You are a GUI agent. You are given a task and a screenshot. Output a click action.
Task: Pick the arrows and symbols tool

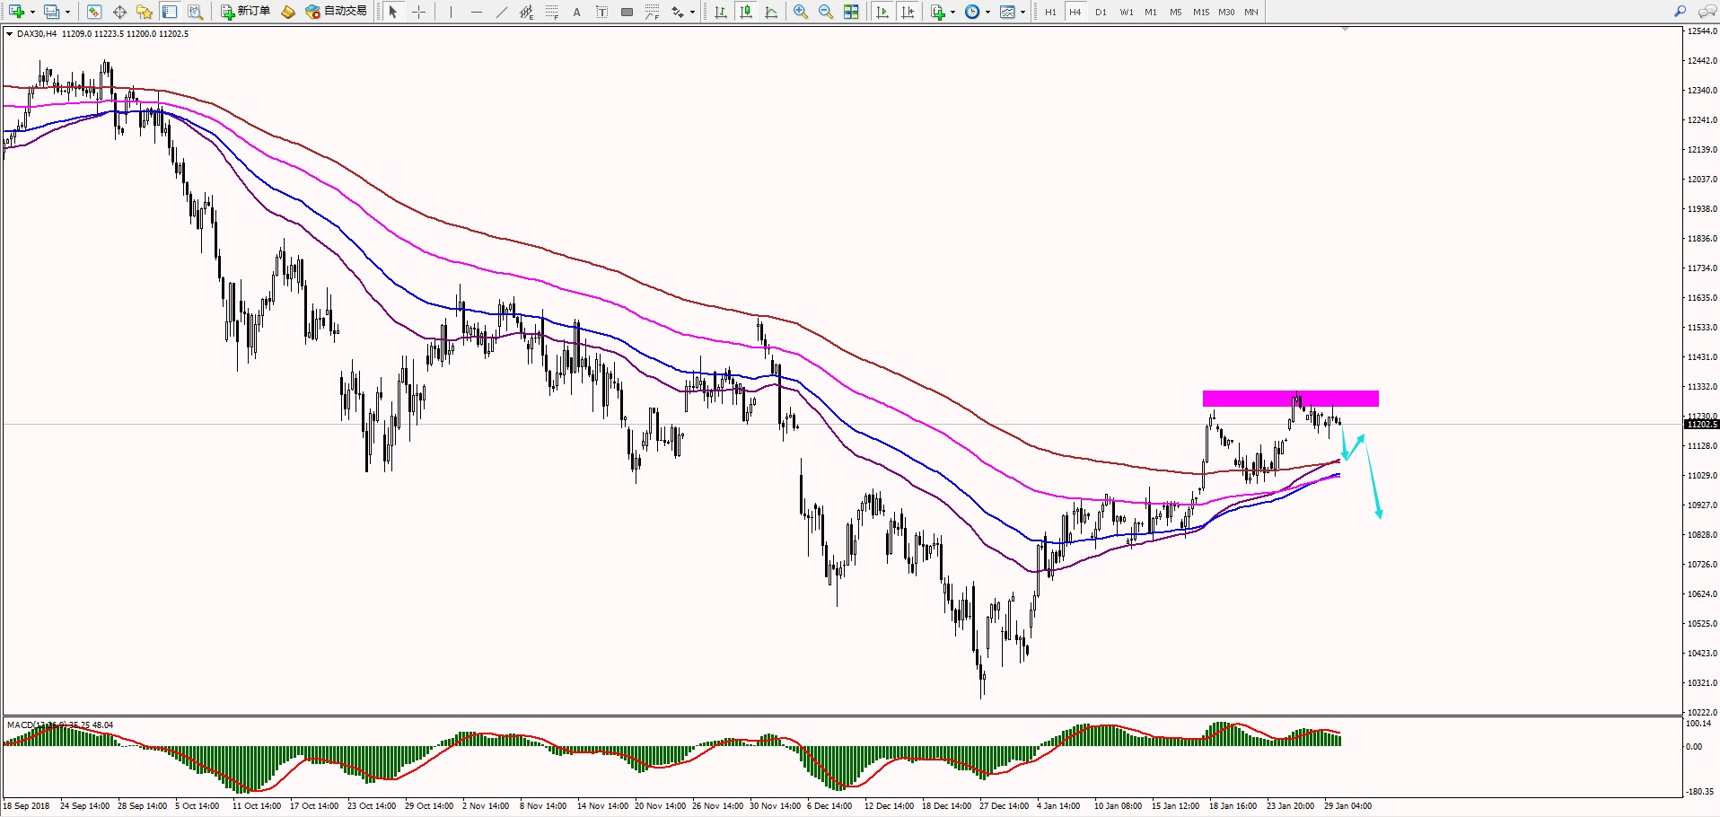coord(678,12)
